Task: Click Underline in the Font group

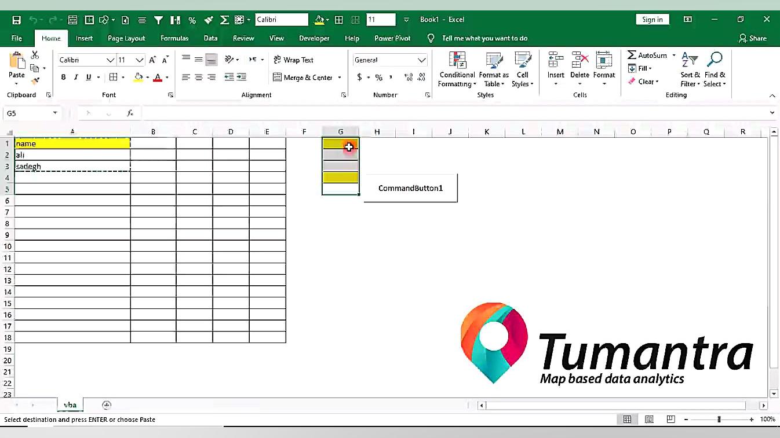Action: click(87, 76)
